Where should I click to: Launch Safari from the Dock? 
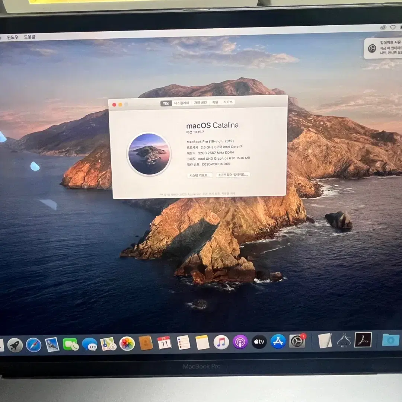pos(33,345)
